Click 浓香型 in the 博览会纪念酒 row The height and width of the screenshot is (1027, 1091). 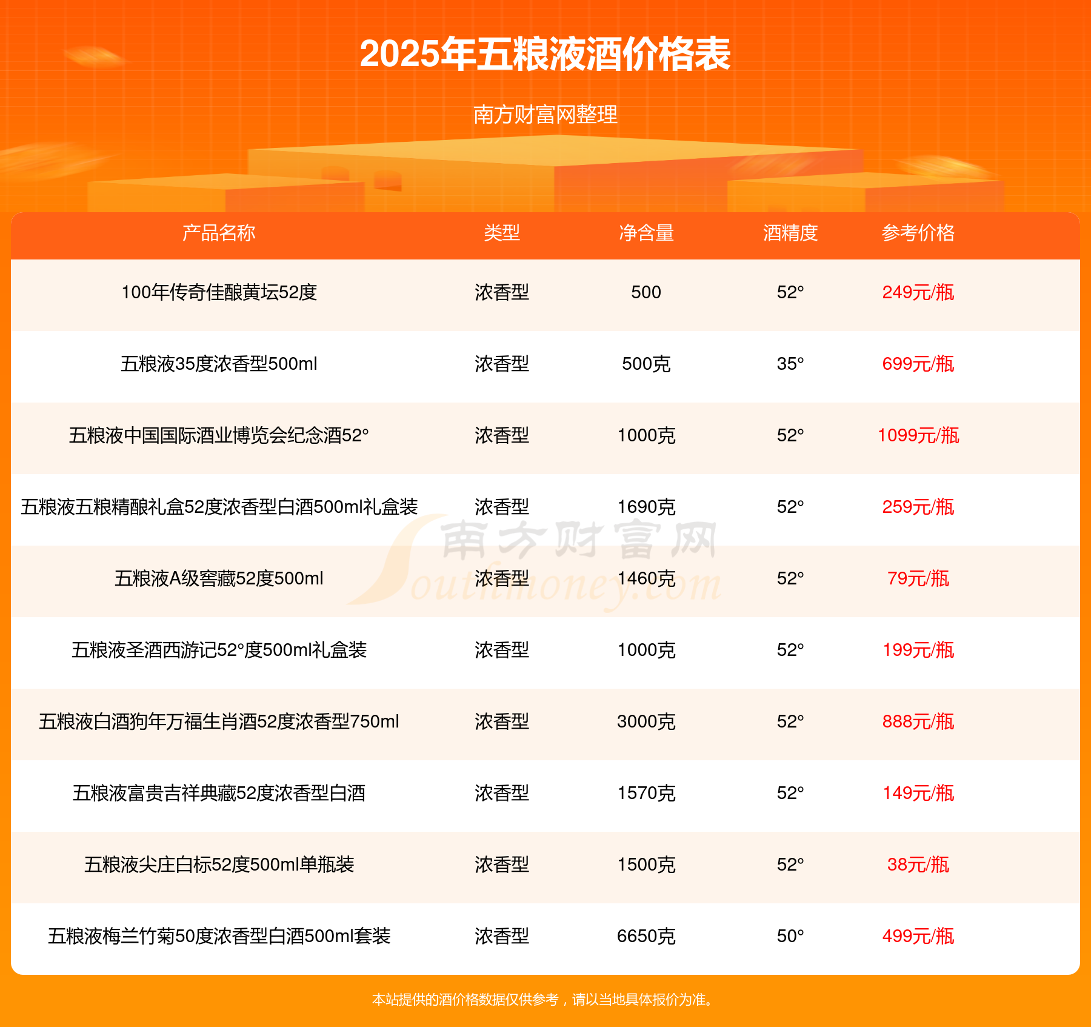click(502, 435)
